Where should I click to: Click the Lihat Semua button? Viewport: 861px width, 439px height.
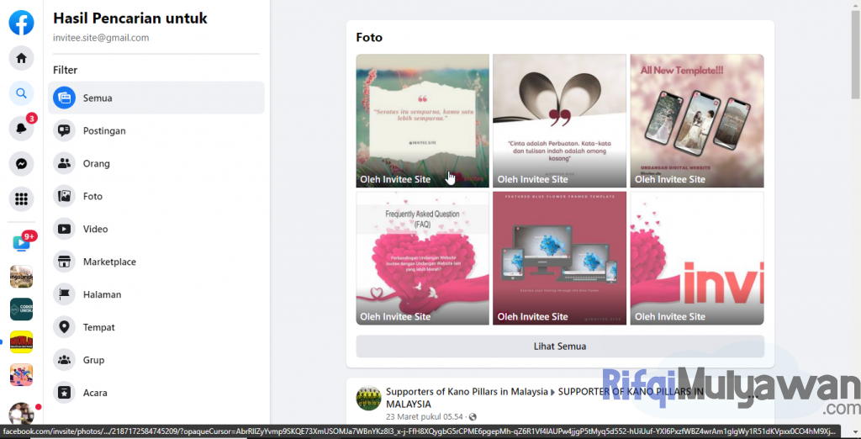pyautogui.click(x=560, y=346)
